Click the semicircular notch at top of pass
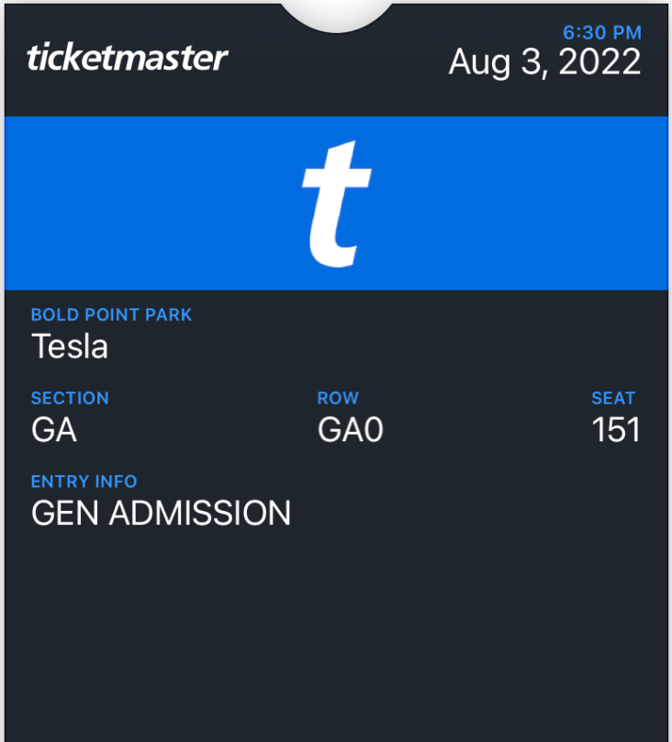 tap(337, 13)
